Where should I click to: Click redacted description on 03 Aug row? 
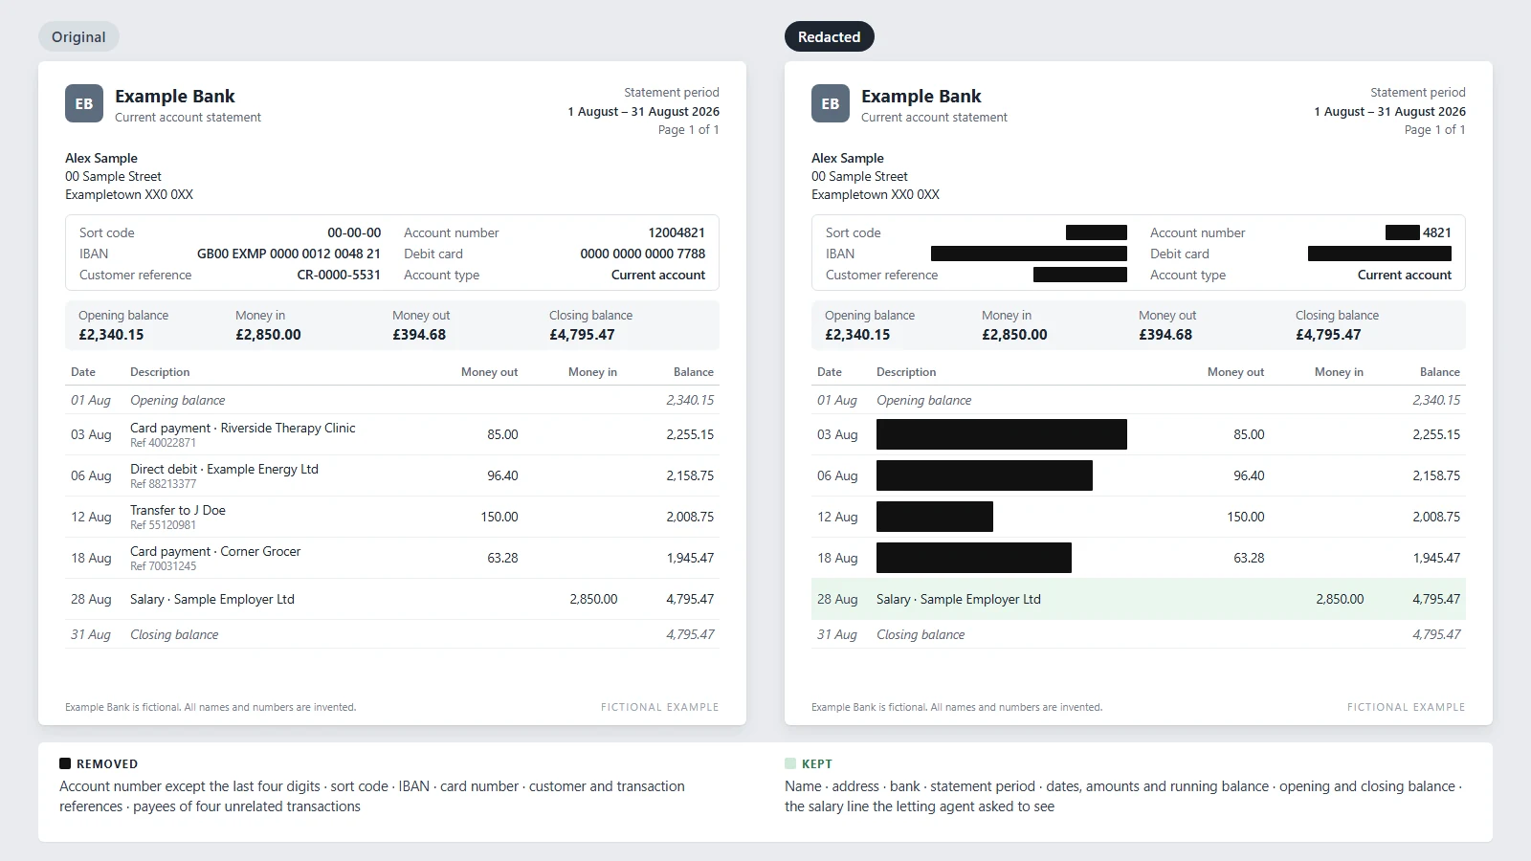tap(1002, 434)
